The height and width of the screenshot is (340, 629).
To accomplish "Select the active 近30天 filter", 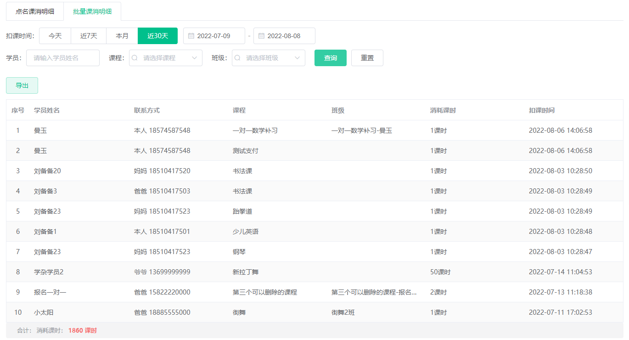I will [x=157, y=35].
